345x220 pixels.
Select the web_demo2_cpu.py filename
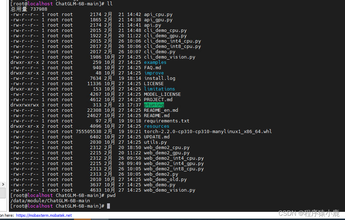pos(166,148)
